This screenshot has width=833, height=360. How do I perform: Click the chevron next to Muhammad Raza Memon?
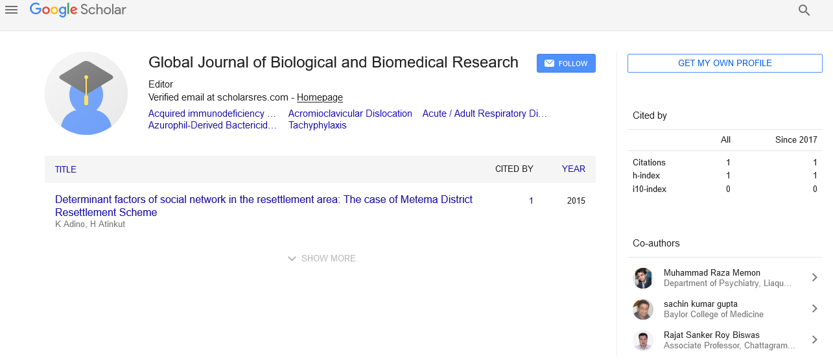coord(815,278)
